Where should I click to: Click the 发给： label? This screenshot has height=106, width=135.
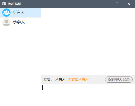(48, 79)
